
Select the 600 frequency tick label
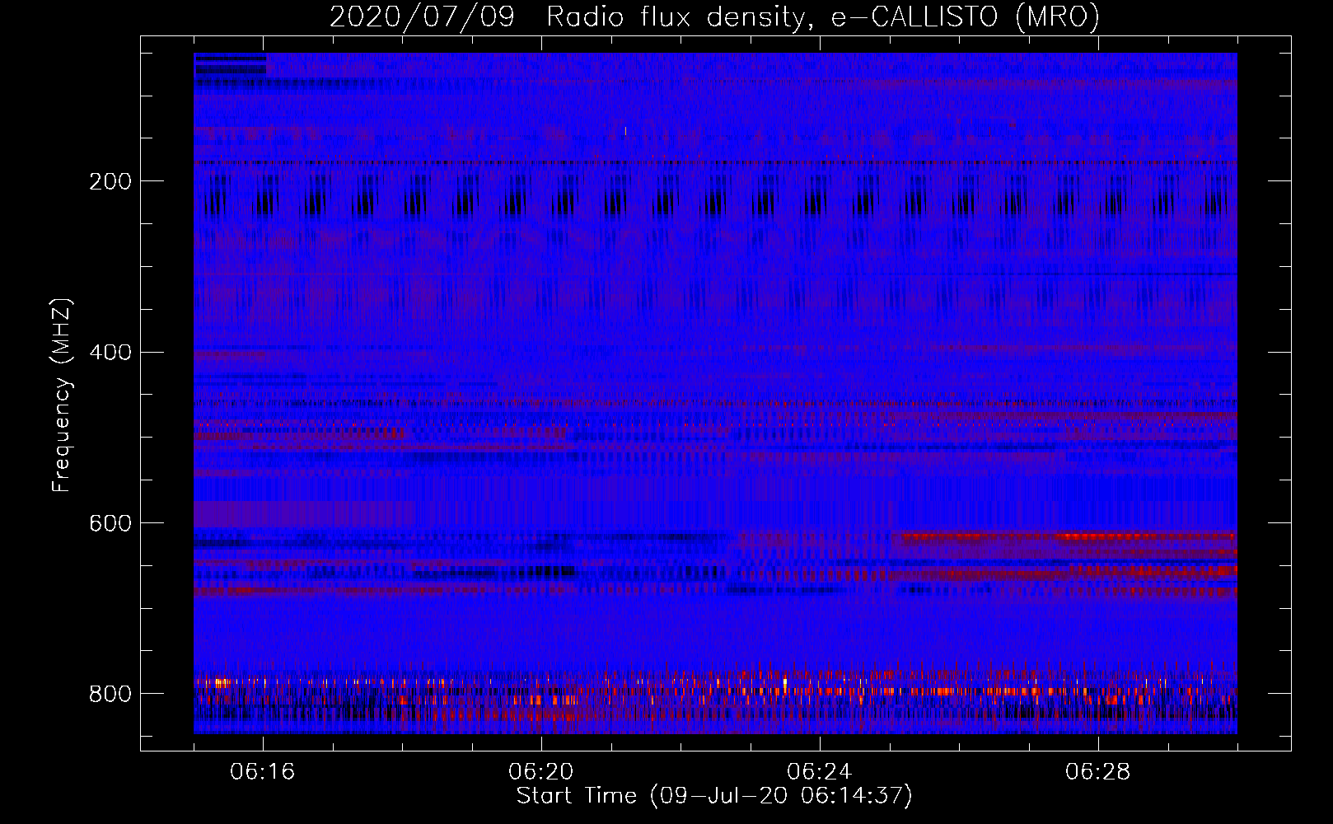click(110, 524)
